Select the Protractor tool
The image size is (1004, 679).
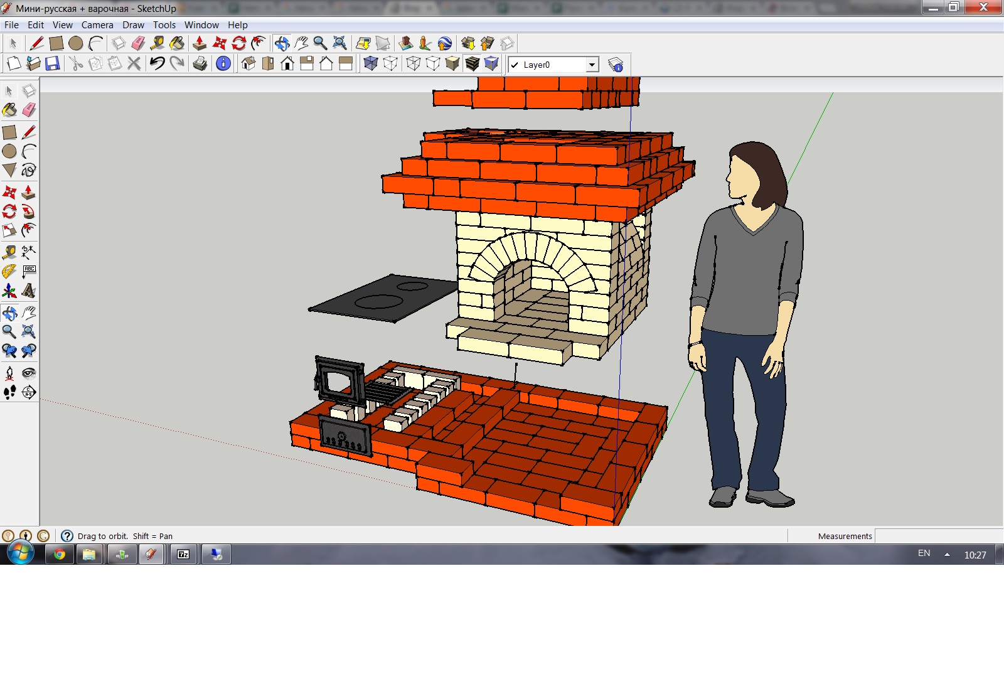(9, 271)
